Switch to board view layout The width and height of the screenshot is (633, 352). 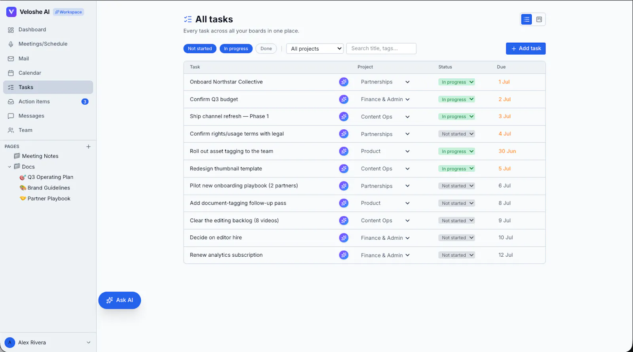click(x=539, y=19)
